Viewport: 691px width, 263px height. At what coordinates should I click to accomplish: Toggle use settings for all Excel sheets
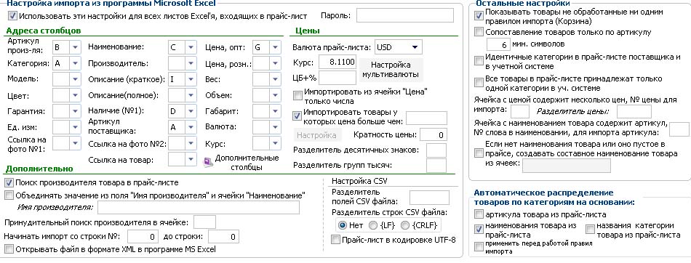coord(12,16)
